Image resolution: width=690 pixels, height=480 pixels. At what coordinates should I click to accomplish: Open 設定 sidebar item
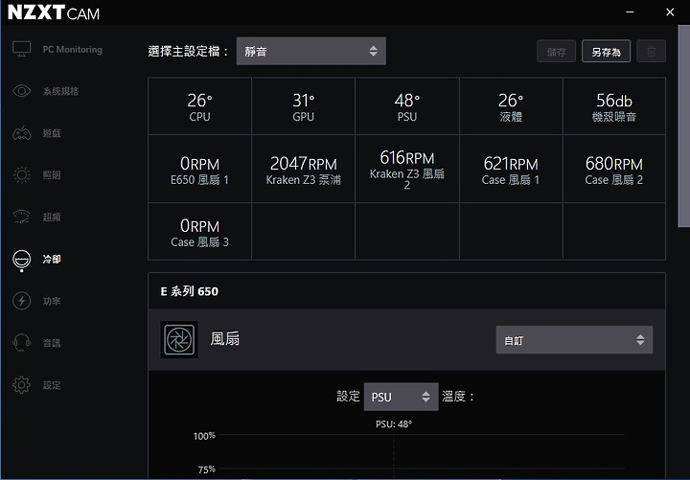52,385
